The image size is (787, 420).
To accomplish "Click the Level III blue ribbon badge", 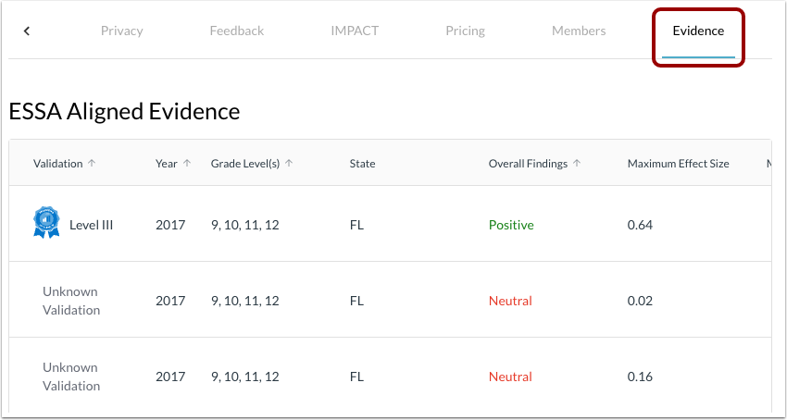I will [x=46, y=223].
